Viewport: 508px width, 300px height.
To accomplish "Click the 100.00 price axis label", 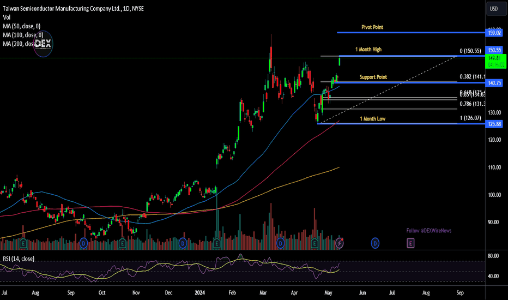I will point(494,195).
